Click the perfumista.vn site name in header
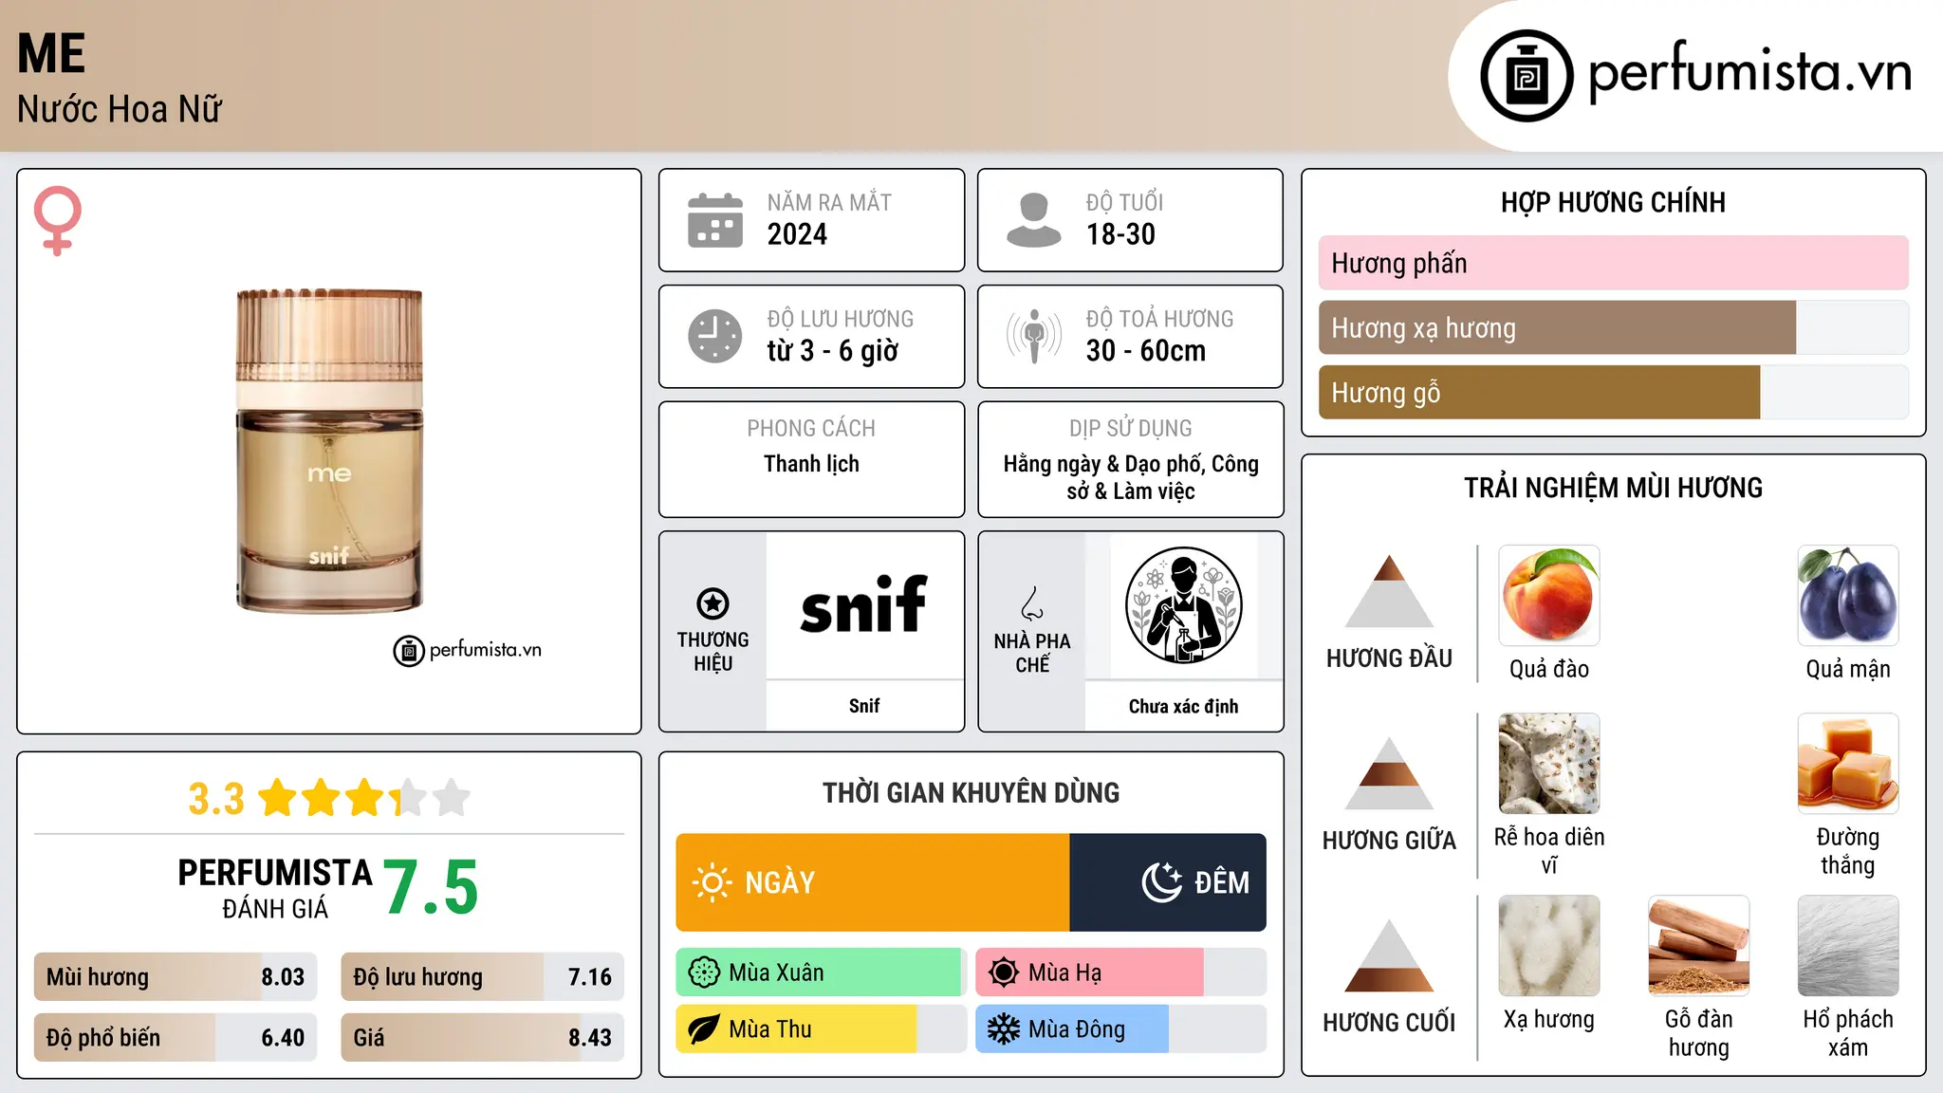 [x=1749, y=72]
